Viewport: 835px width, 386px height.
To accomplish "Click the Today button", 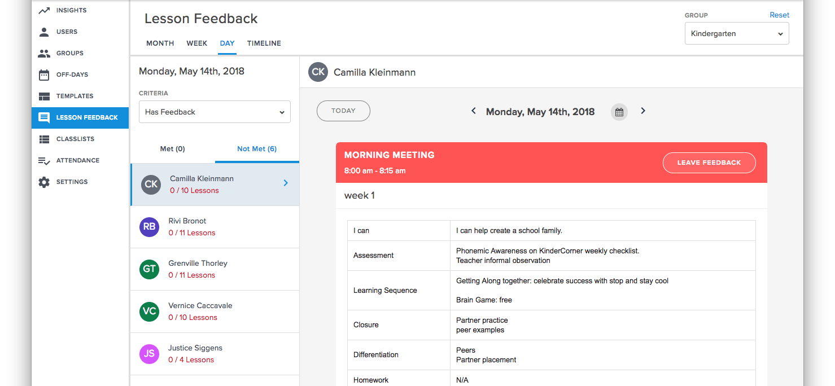I will tap(343, 111).
